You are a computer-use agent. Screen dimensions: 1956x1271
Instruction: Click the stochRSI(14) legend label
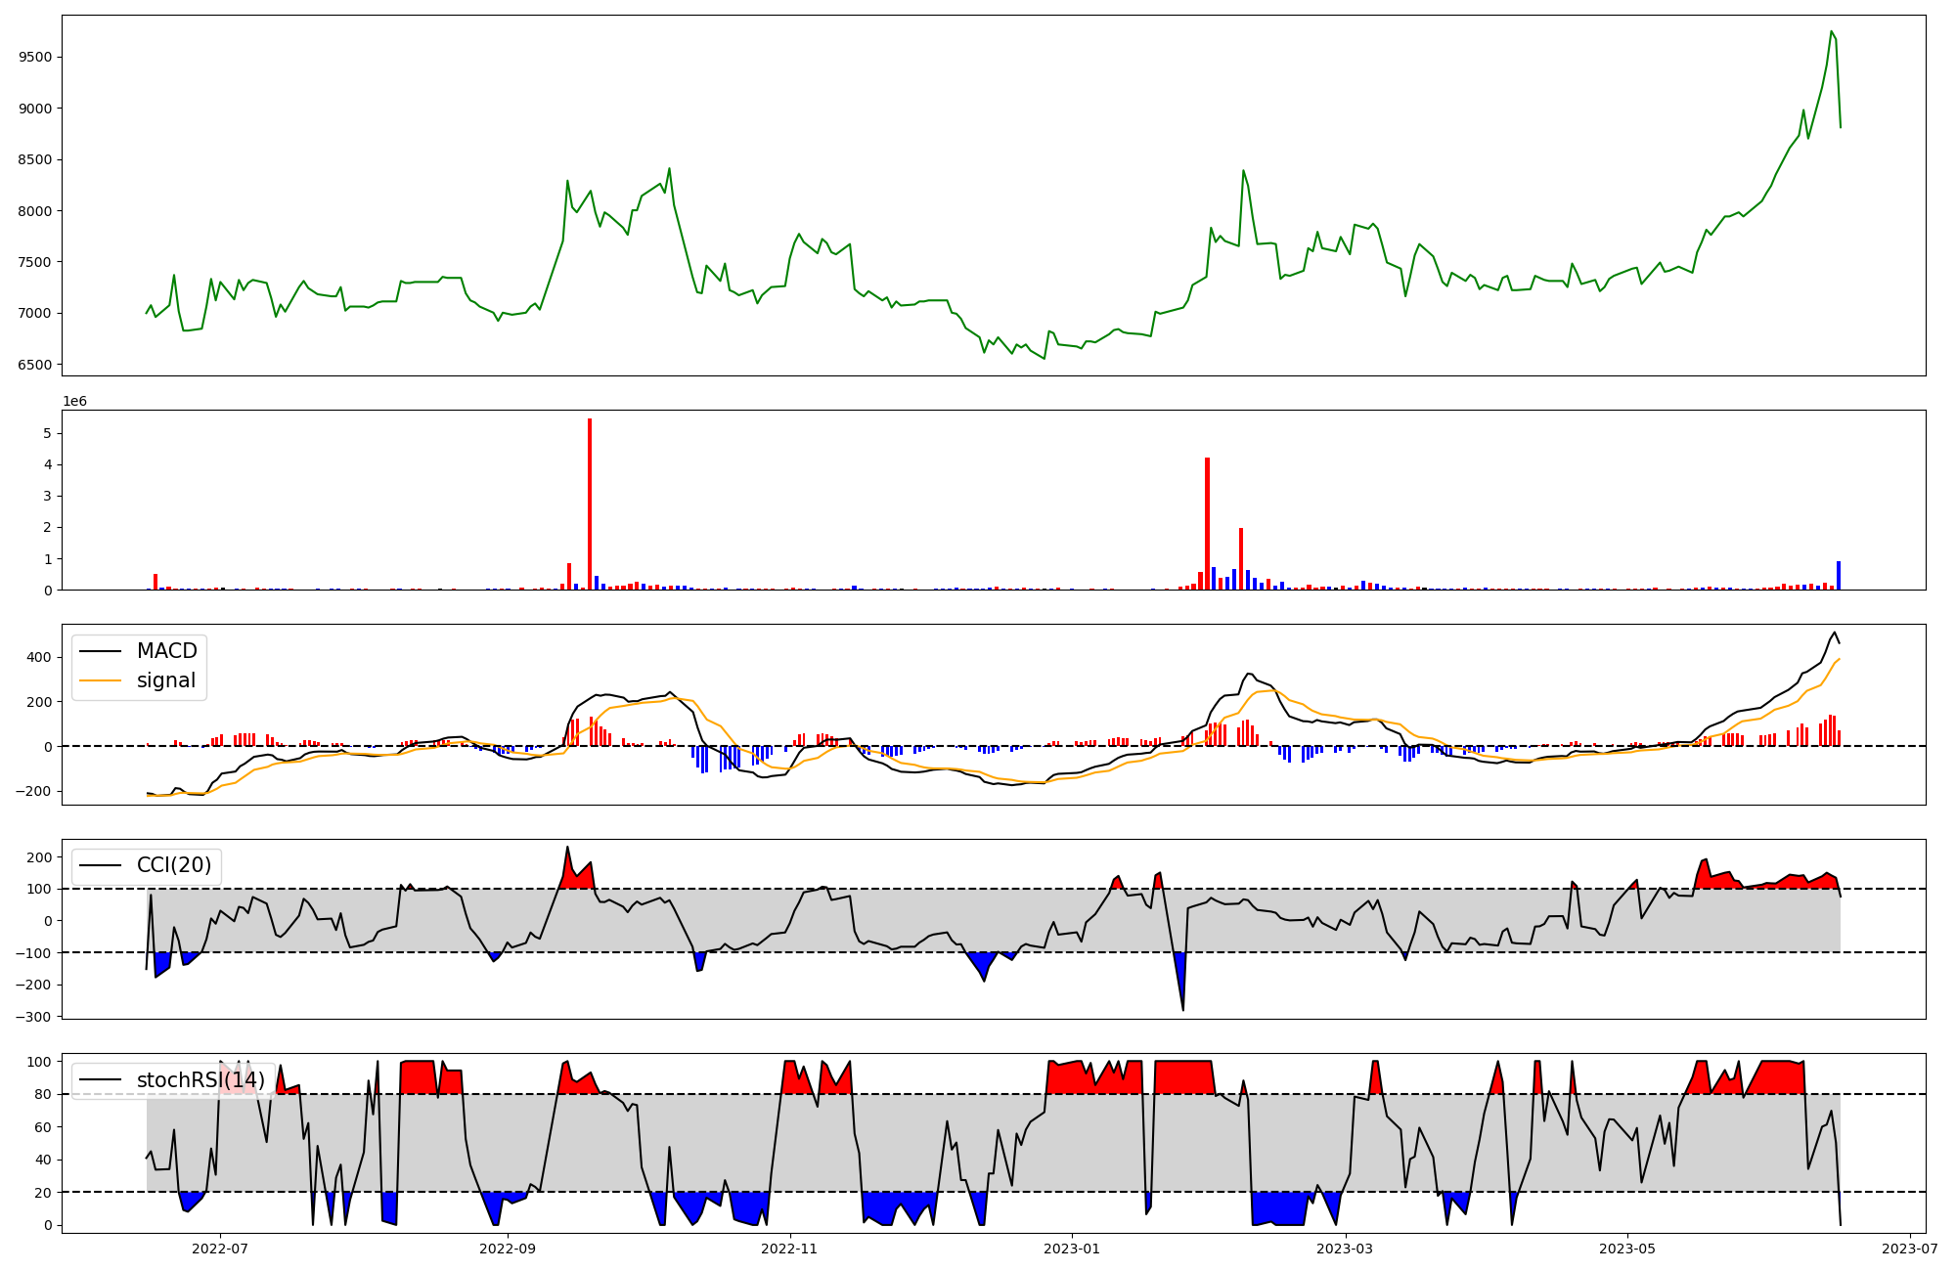tap(200, 1080)
